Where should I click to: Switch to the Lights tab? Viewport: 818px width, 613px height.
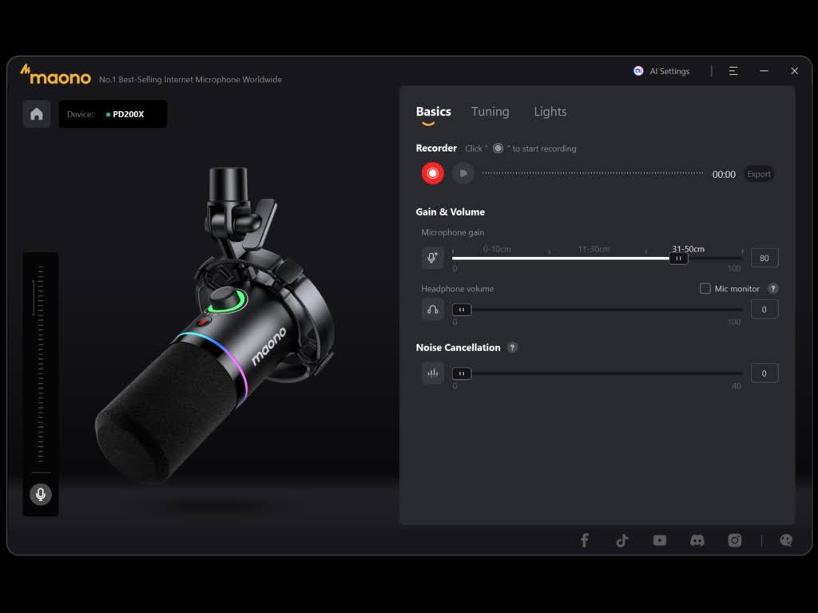pyautogui.click(x=550, y=112)
